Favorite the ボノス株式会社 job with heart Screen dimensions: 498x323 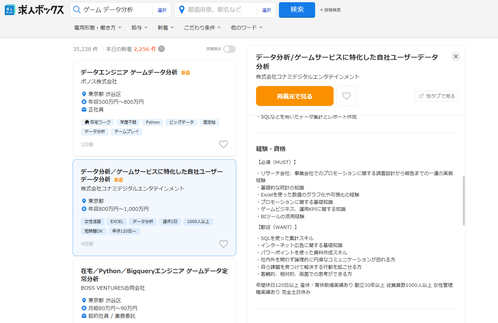coord(224,144)
